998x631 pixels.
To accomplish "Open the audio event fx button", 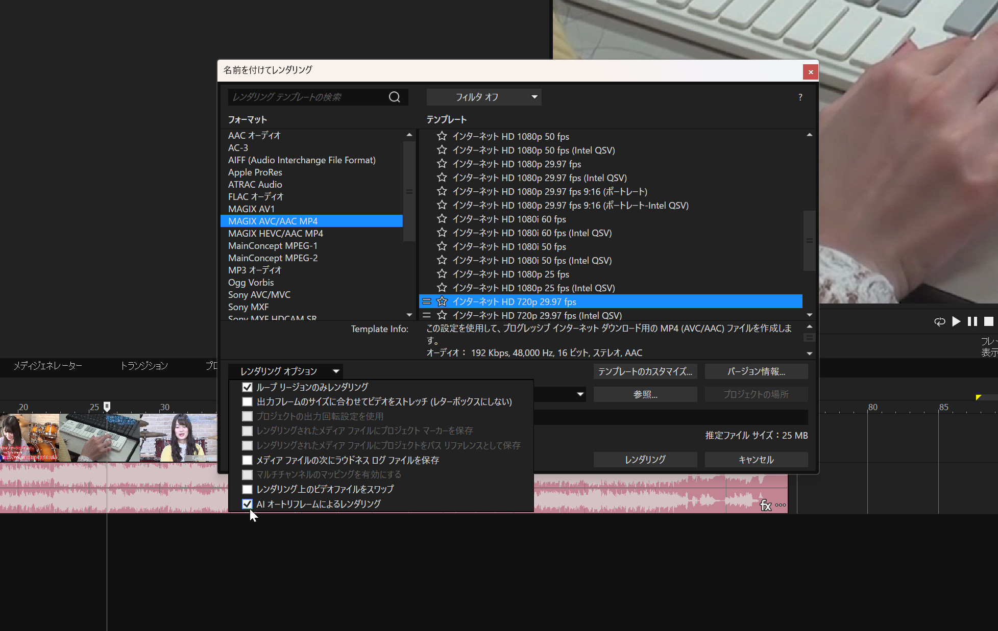I will pos(765,505).
